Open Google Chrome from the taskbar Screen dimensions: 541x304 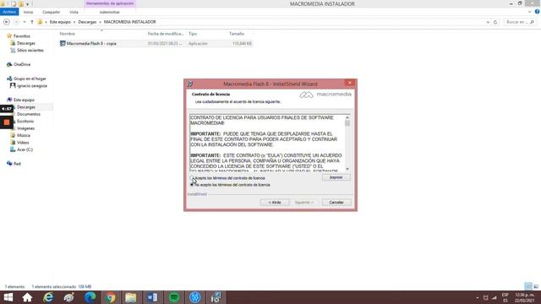point(111,297)
